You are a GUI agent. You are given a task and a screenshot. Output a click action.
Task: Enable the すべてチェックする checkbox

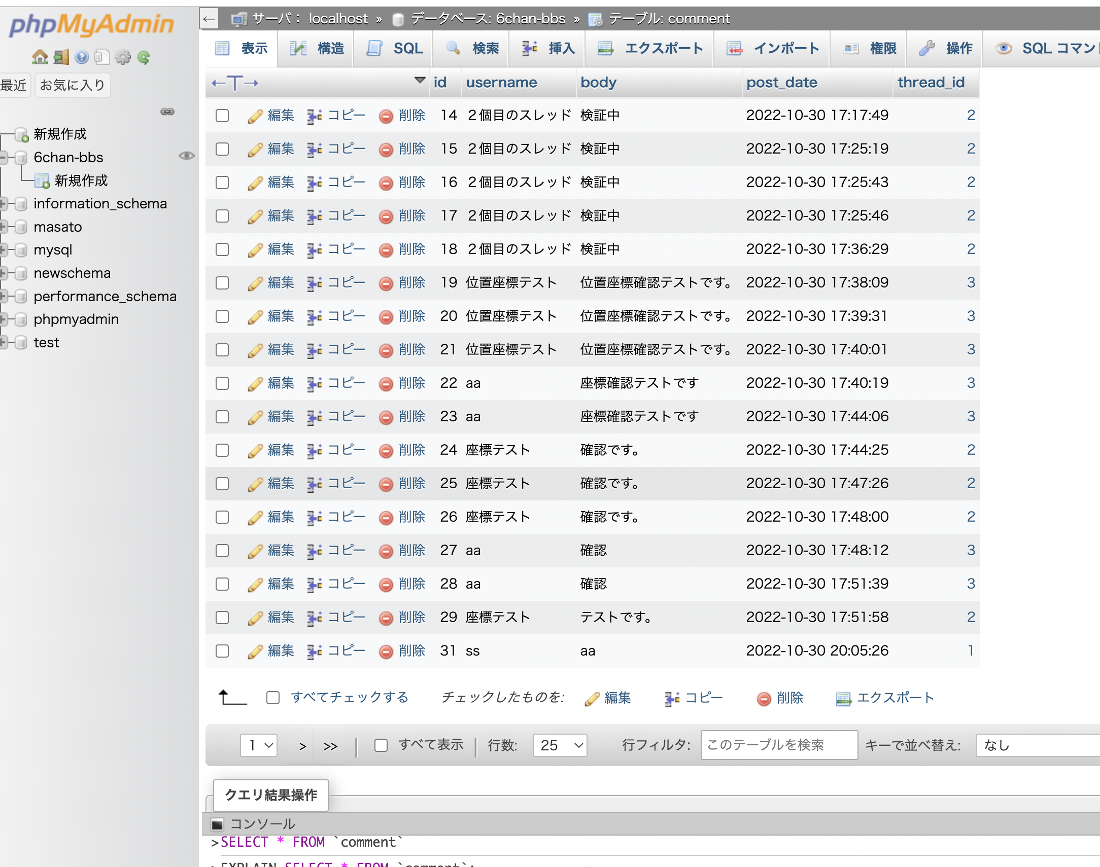click(x=272, y=698)
